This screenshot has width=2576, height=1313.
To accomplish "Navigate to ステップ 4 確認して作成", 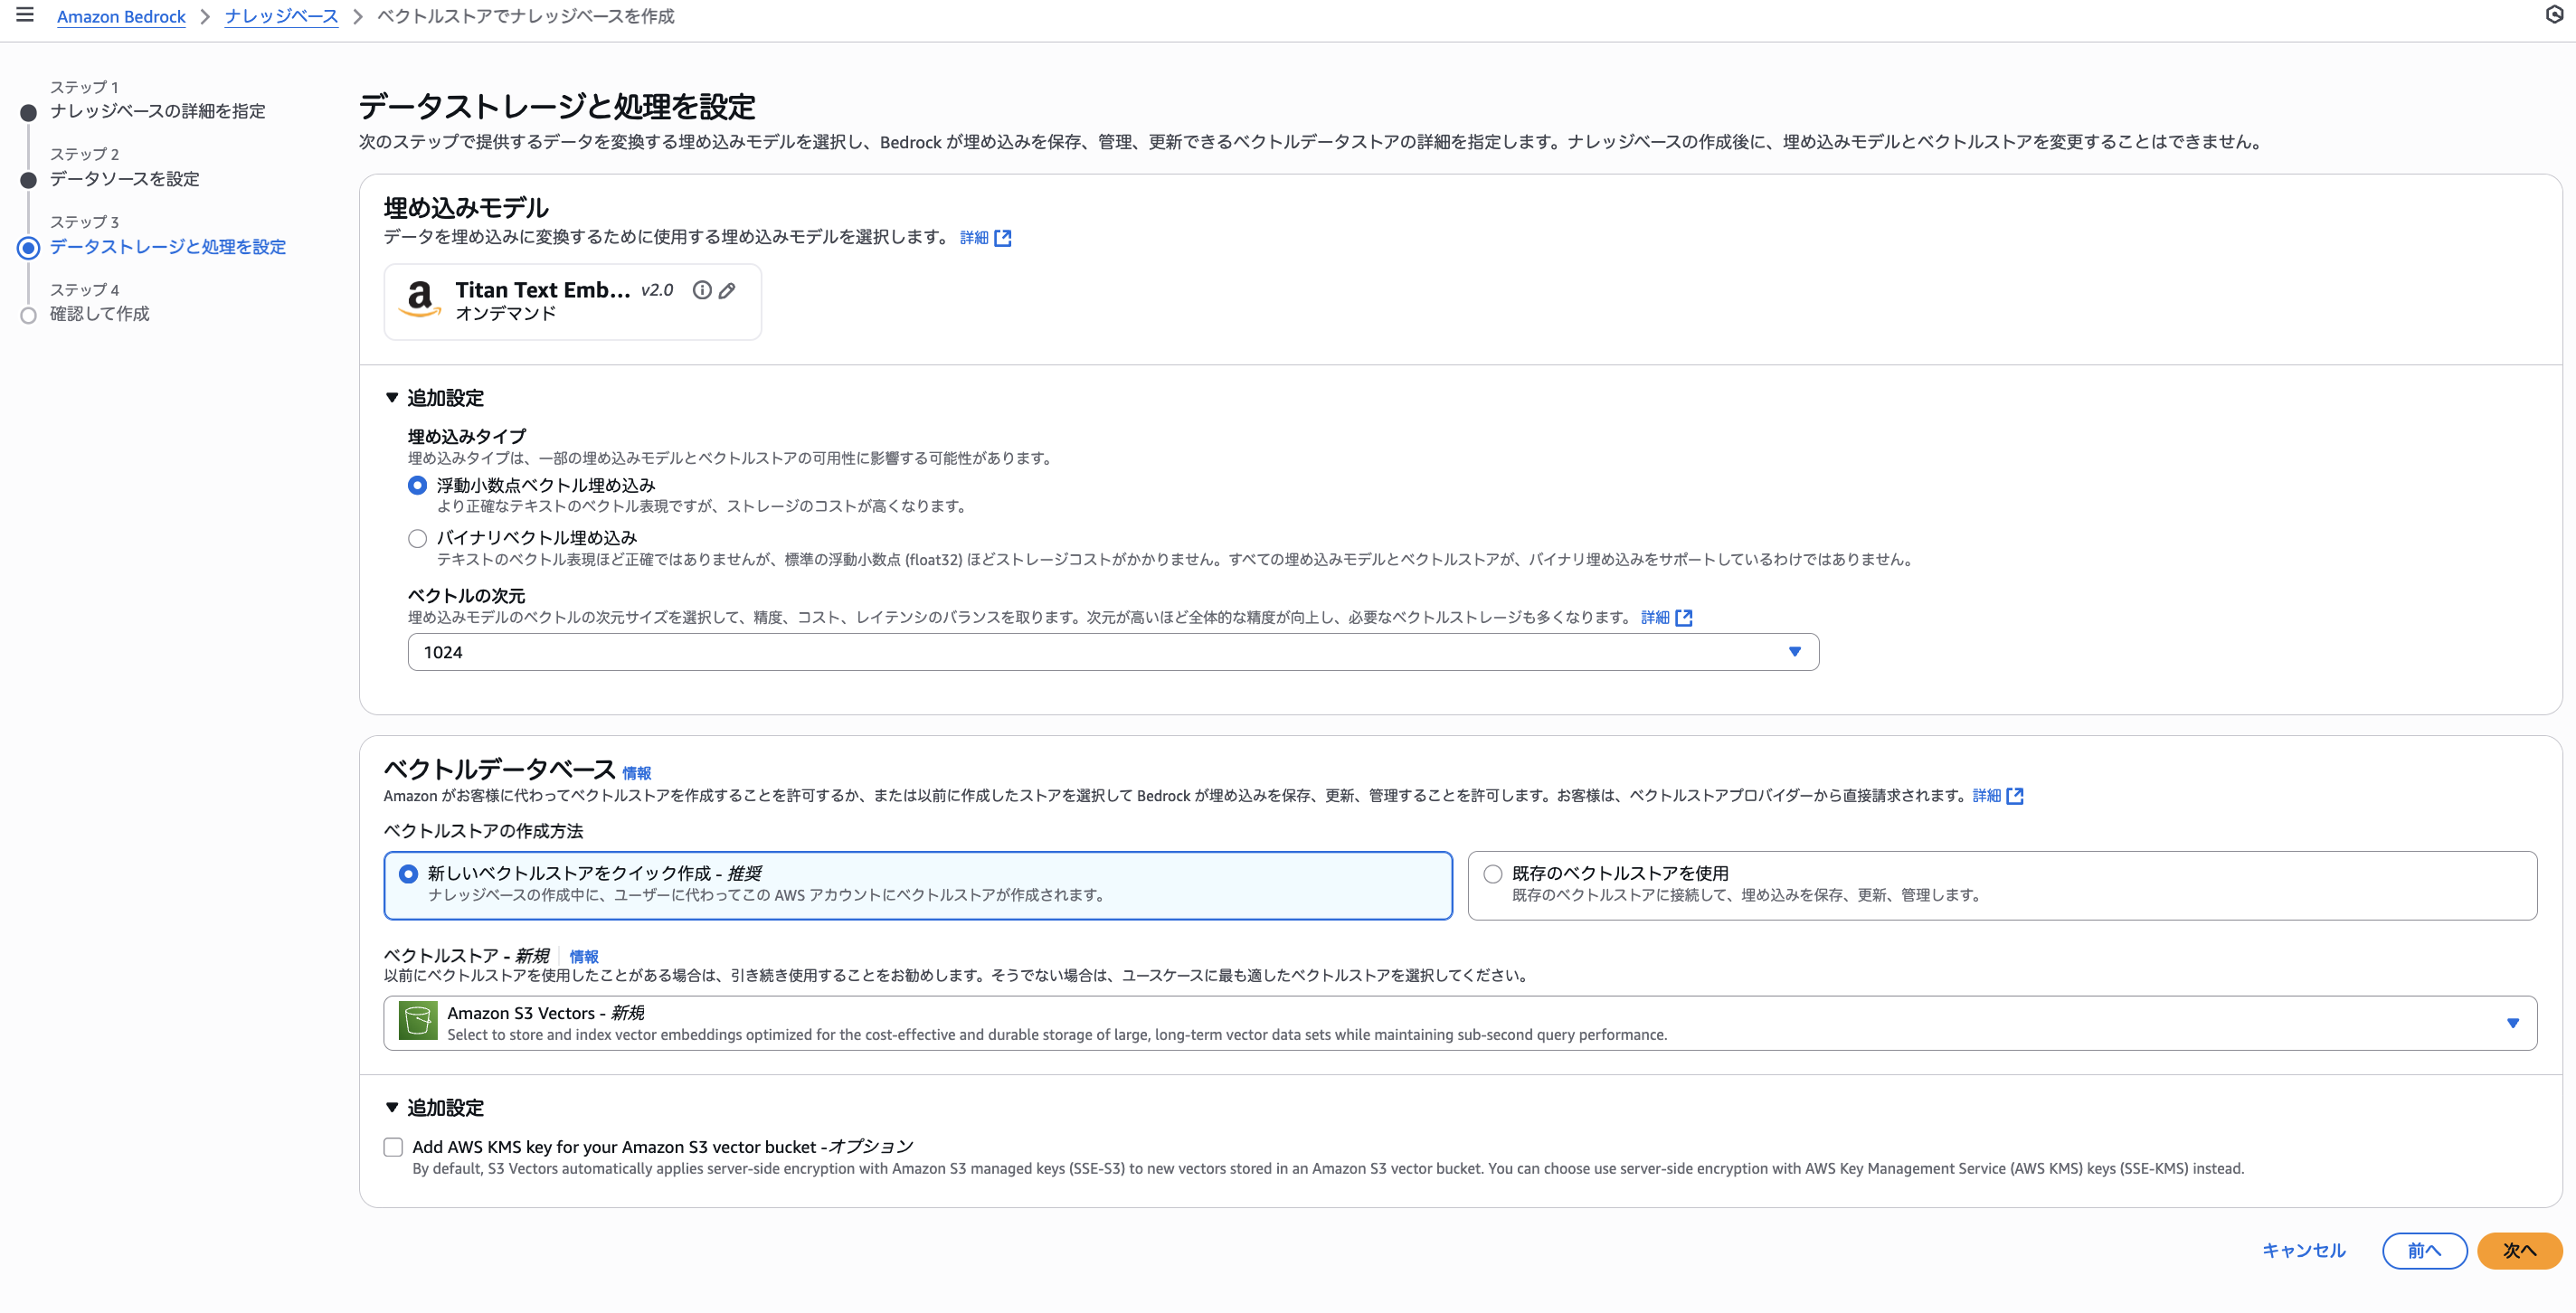I will (99, 313).
